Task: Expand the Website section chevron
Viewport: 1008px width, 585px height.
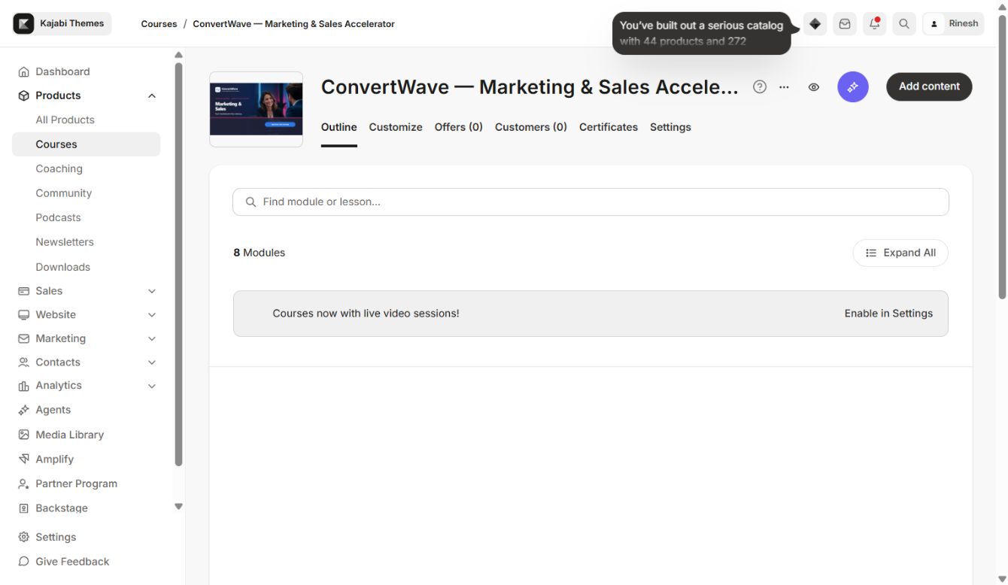Action: pyautogui.click(x=152, y=315)
